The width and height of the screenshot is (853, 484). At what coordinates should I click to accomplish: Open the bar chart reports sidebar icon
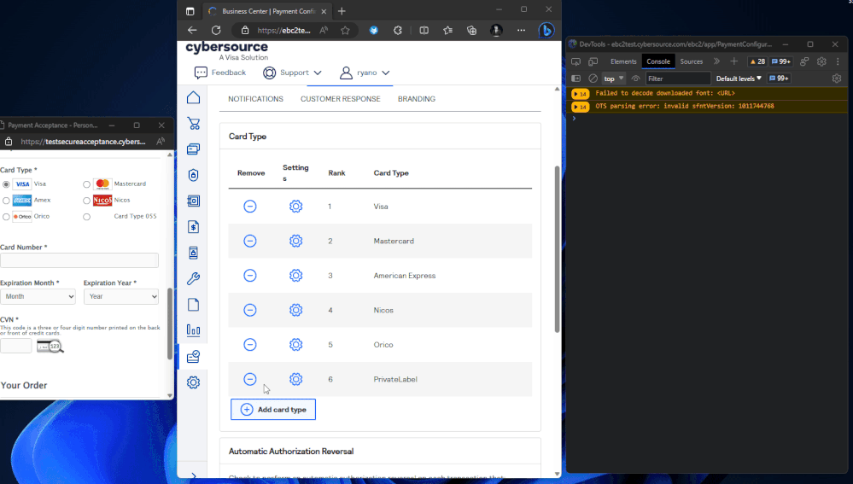pos(194,330)
